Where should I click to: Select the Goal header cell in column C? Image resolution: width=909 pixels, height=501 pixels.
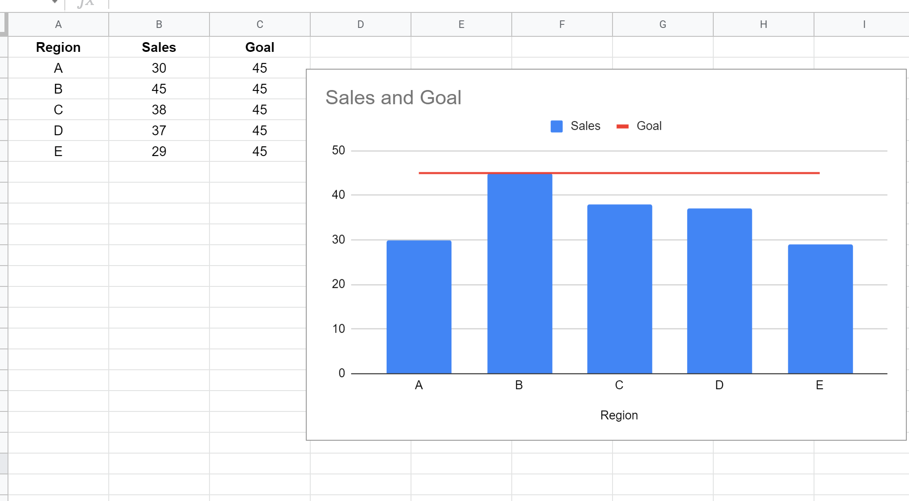259,47
